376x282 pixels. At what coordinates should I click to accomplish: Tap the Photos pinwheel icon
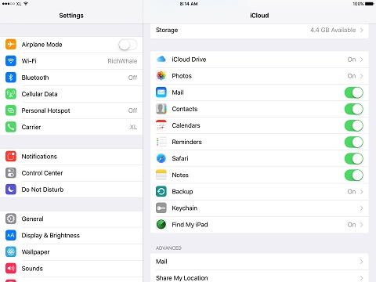161,76
